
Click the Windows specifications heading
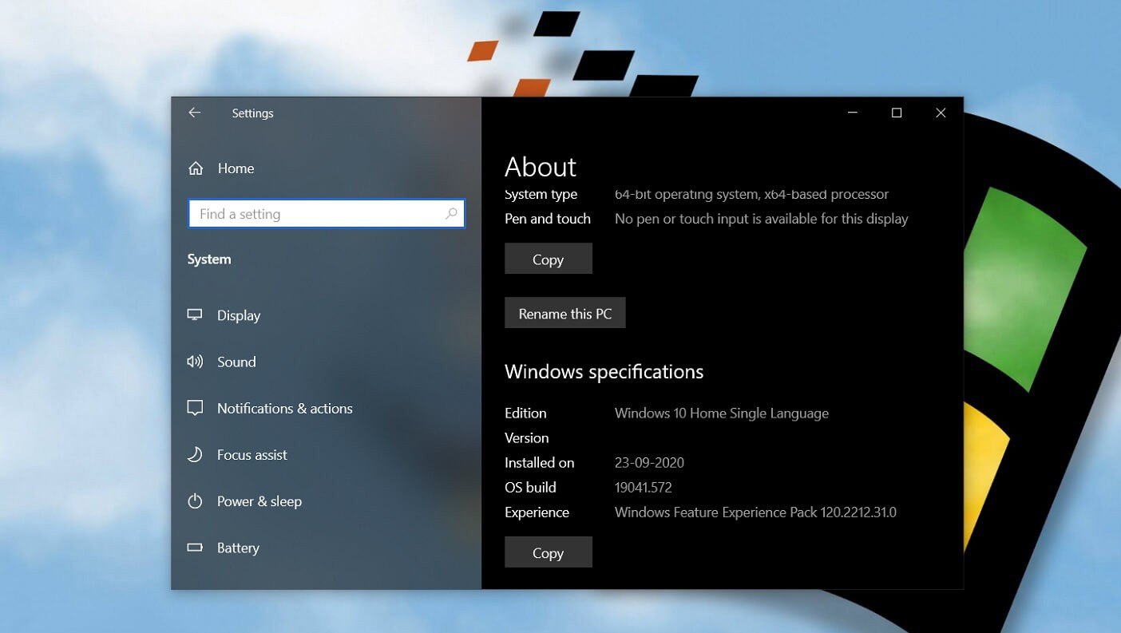coord(604,371)
